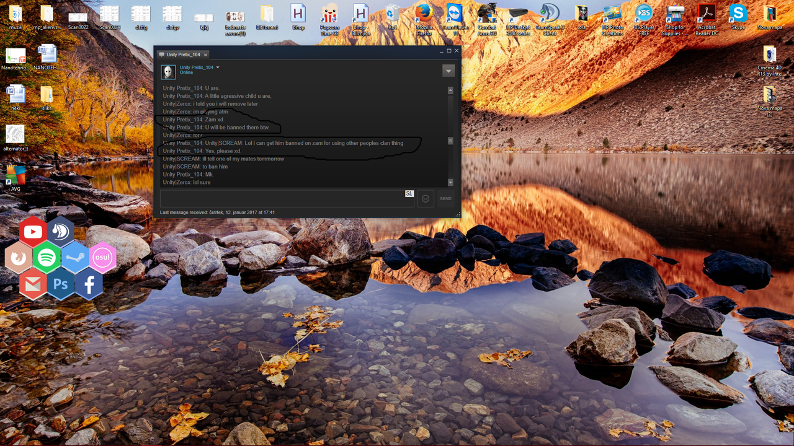This screenshot has height=446, width=794.
Task: Launch Photoshop from the hexagon dock
Action: click(x=61, y=284)
